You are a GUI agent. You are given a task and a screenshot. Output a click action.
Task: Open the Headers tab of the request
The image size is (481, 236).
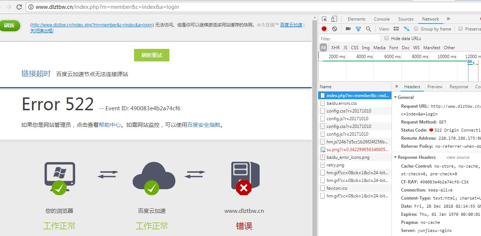tap(412, 86)
